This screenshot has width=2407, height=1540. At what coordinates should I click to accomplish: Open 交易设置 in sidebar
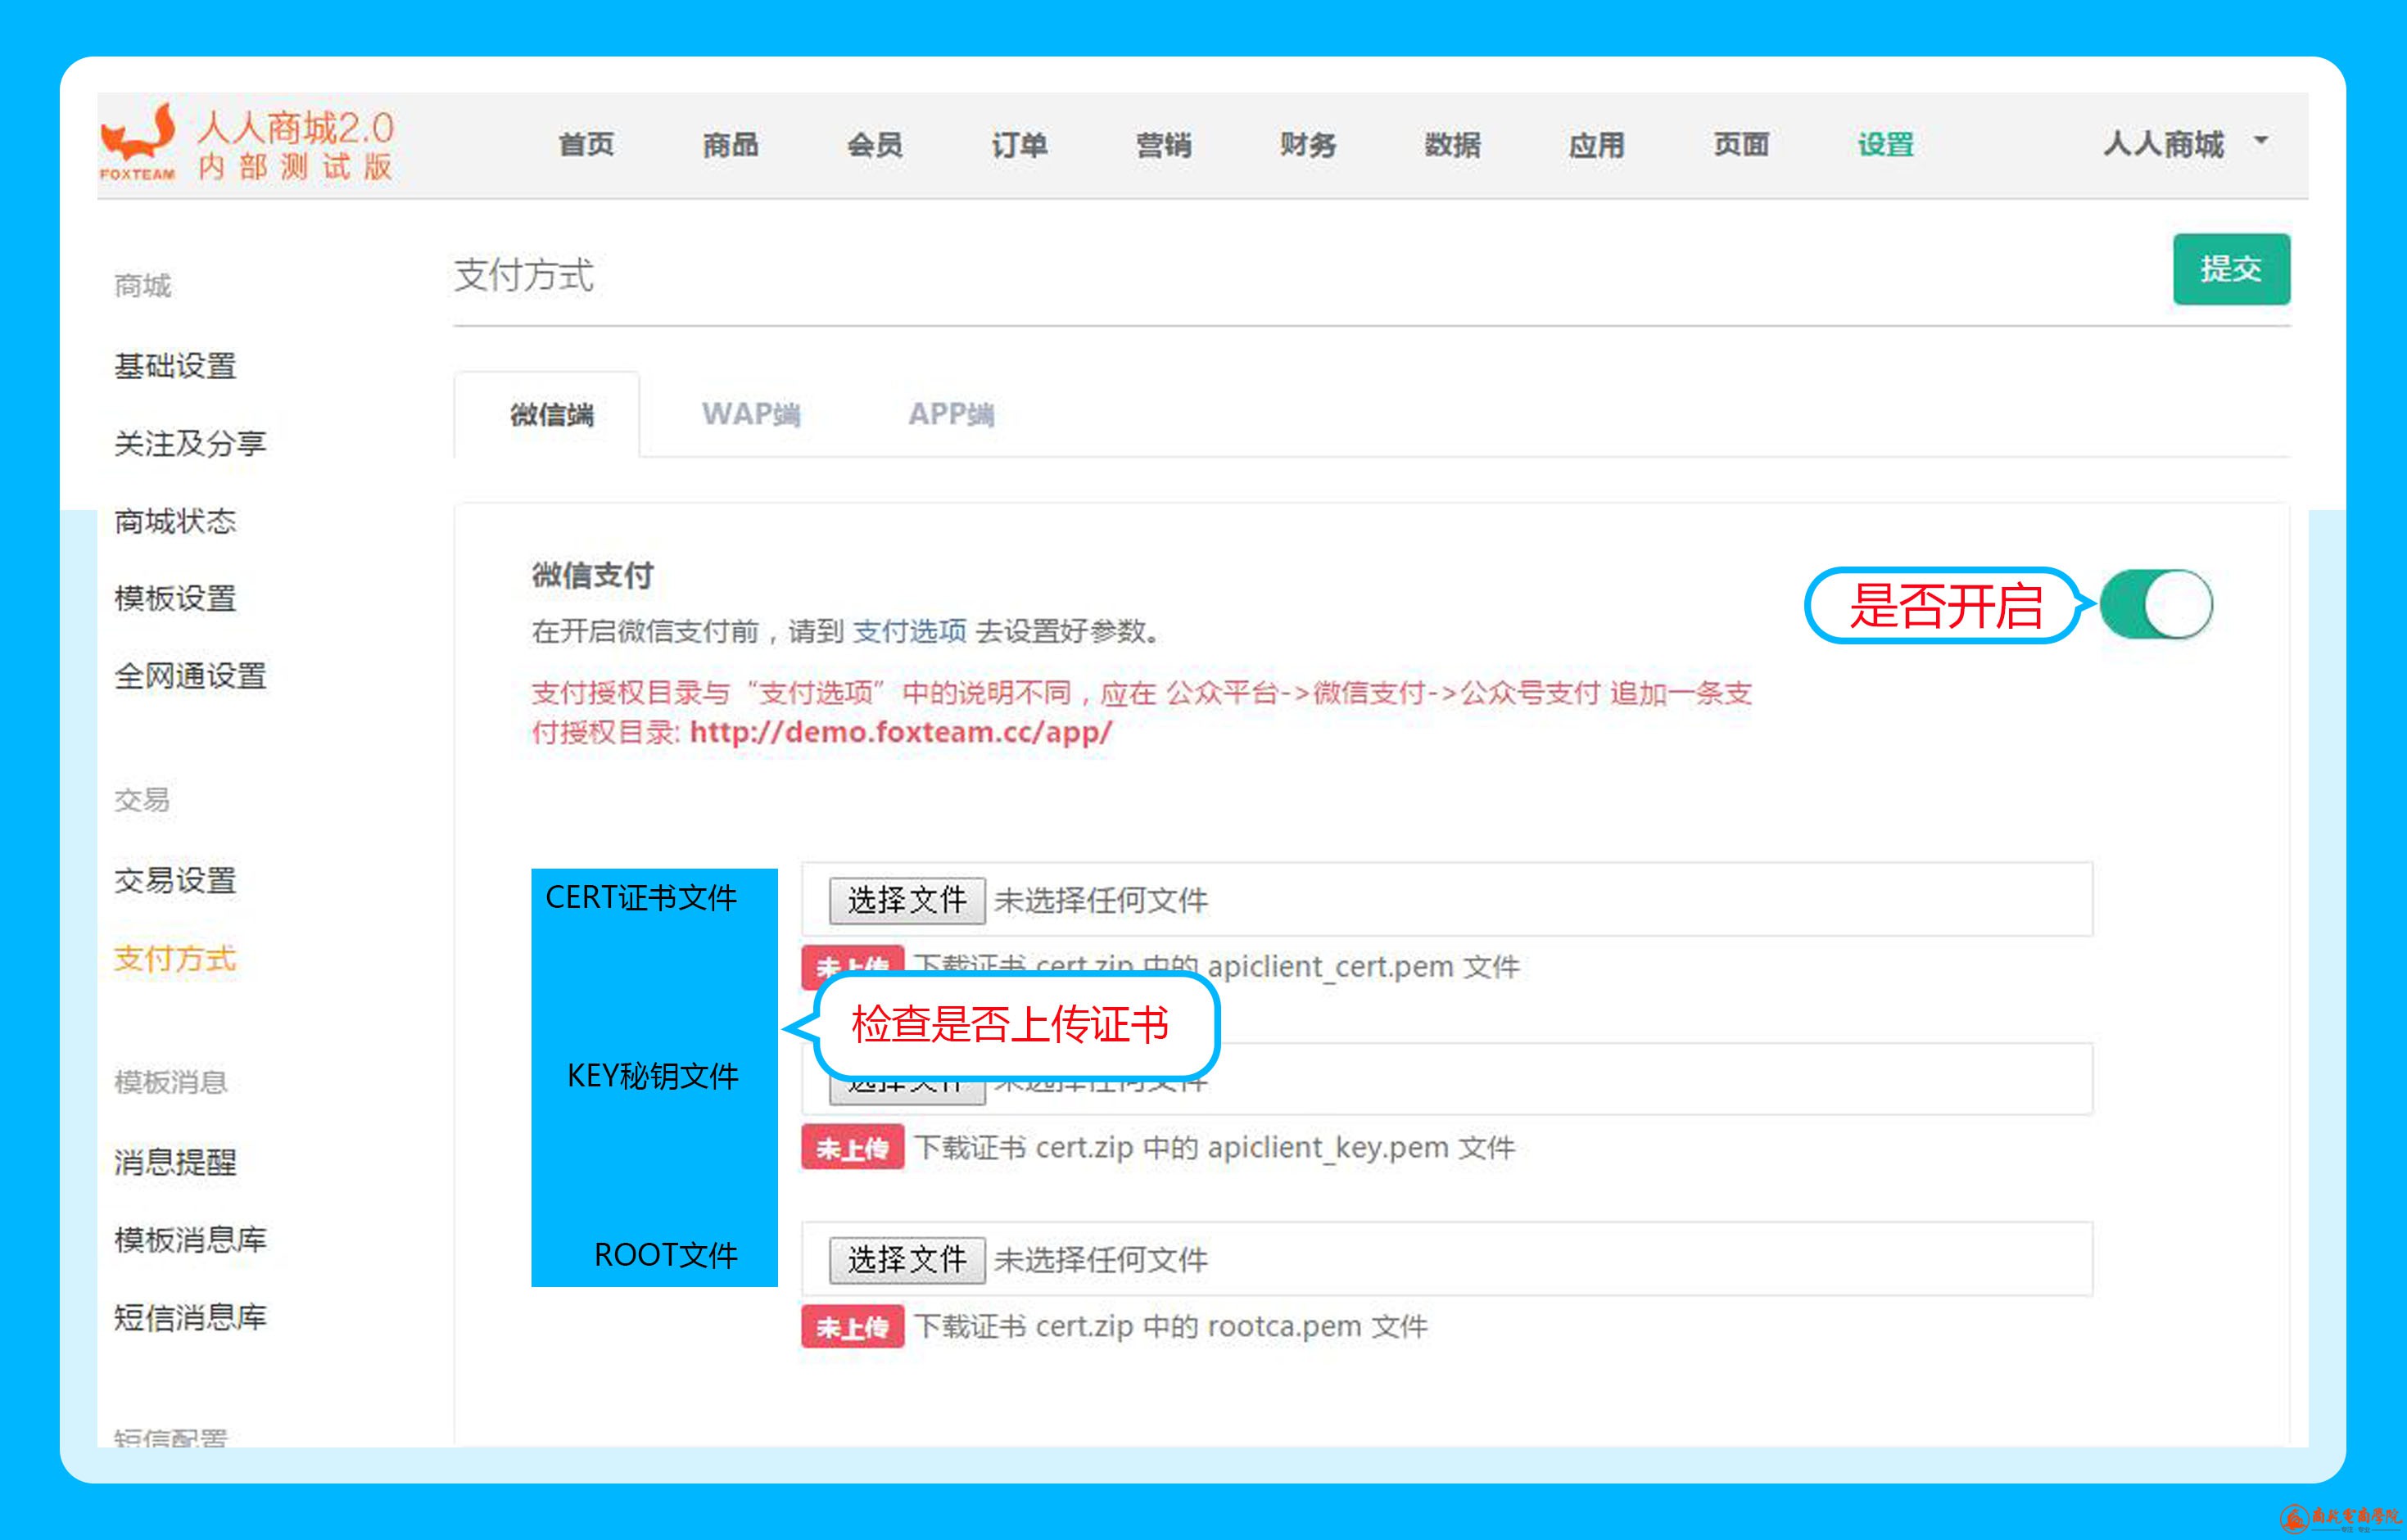175,881
